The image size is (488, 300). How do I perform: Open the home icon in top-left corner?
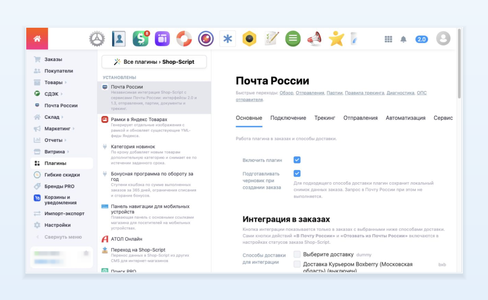tap(37, 39)
